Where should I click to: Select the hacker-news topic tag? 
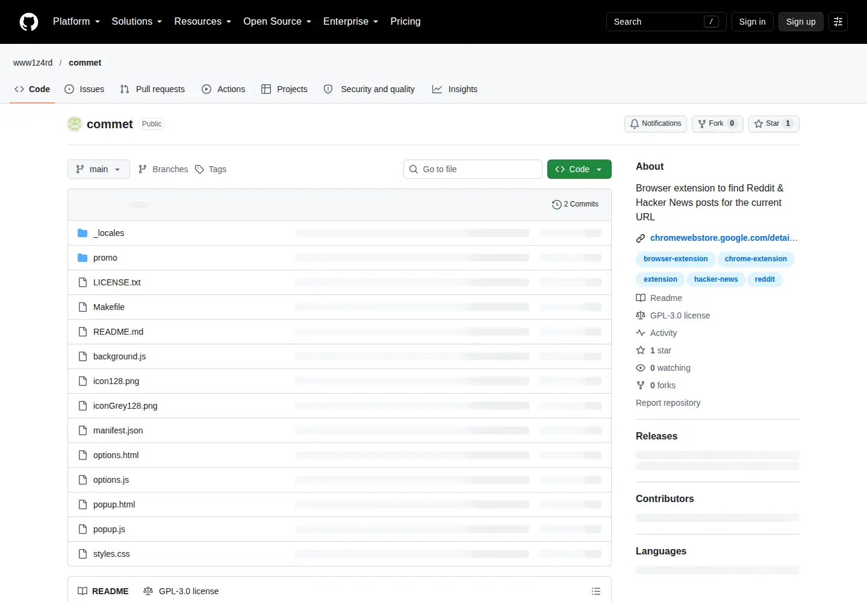coord(716,279)
